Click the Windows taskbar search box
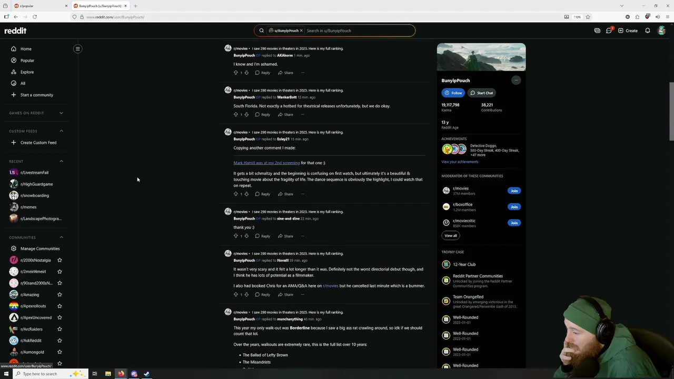Image resolution: width=674 pixels, height=379 pixels. pyautogui.click(x=50, y=374)
